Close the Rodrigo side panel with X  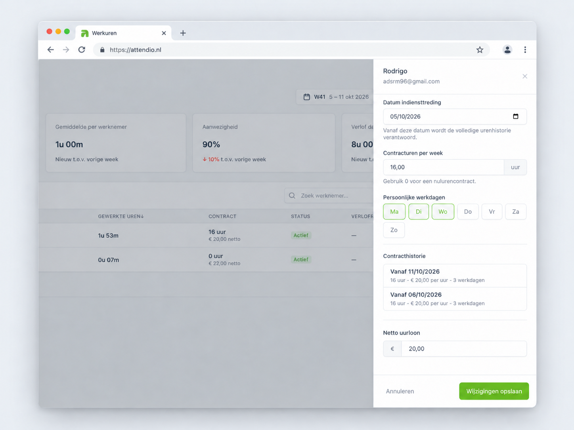524,76
